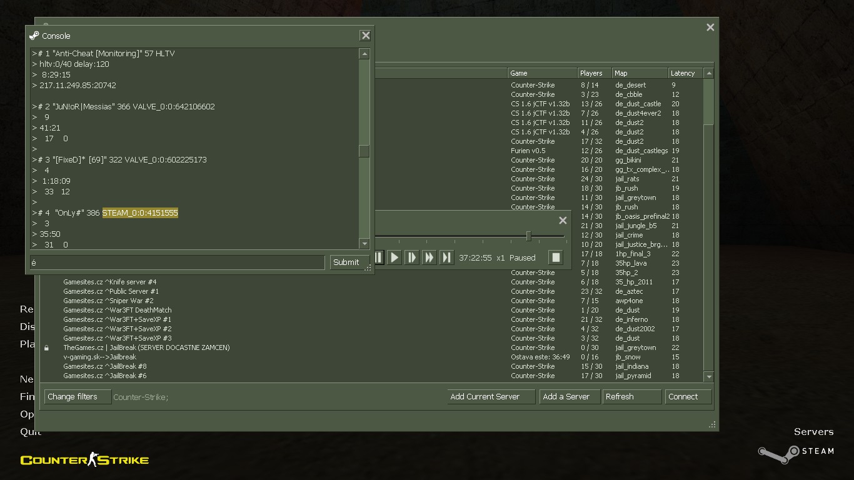
Task: Click the 37:22:55 demo time readout
Action: coord(475,257)
